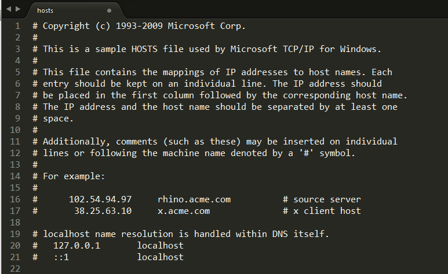Place cursor on the Copyright Microsoft Corp line

point(139,26)
